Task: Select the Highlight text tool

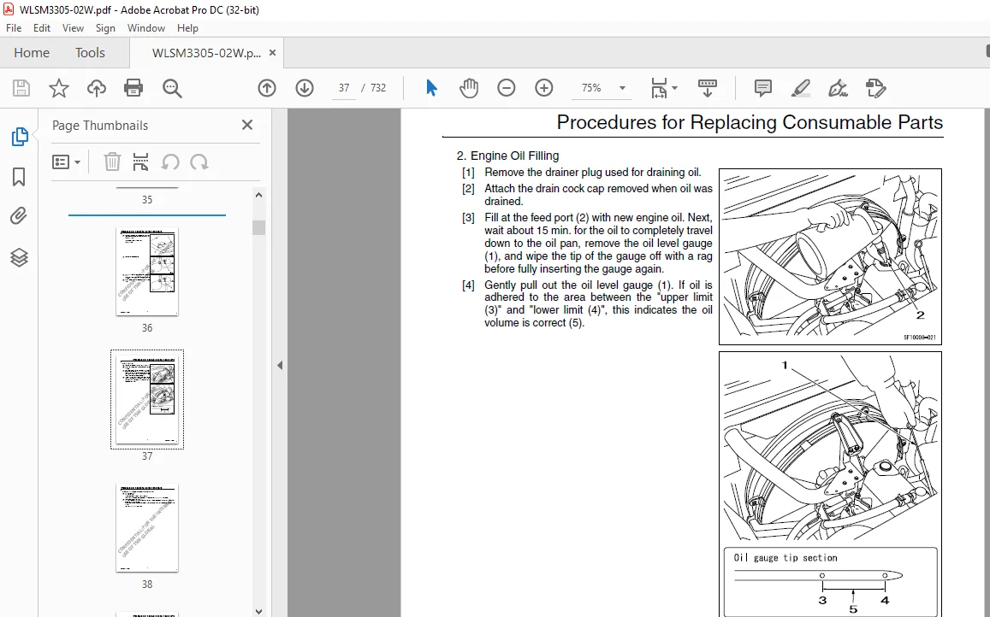Action: [x=801, y=88]
